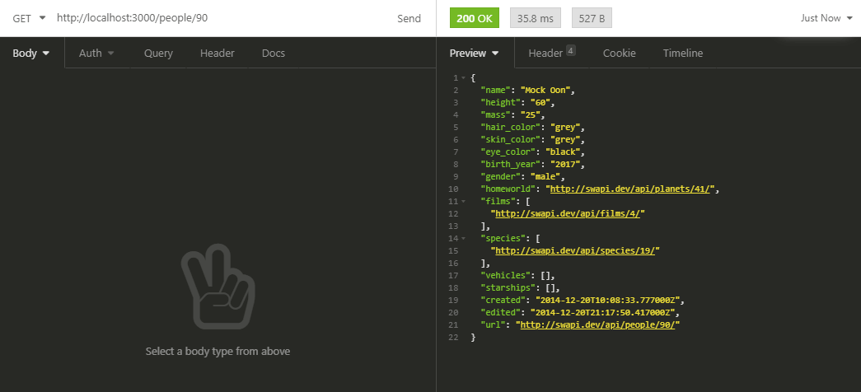Open the Preview mode dropdown
861x392 pixels.
pos(474,54)
